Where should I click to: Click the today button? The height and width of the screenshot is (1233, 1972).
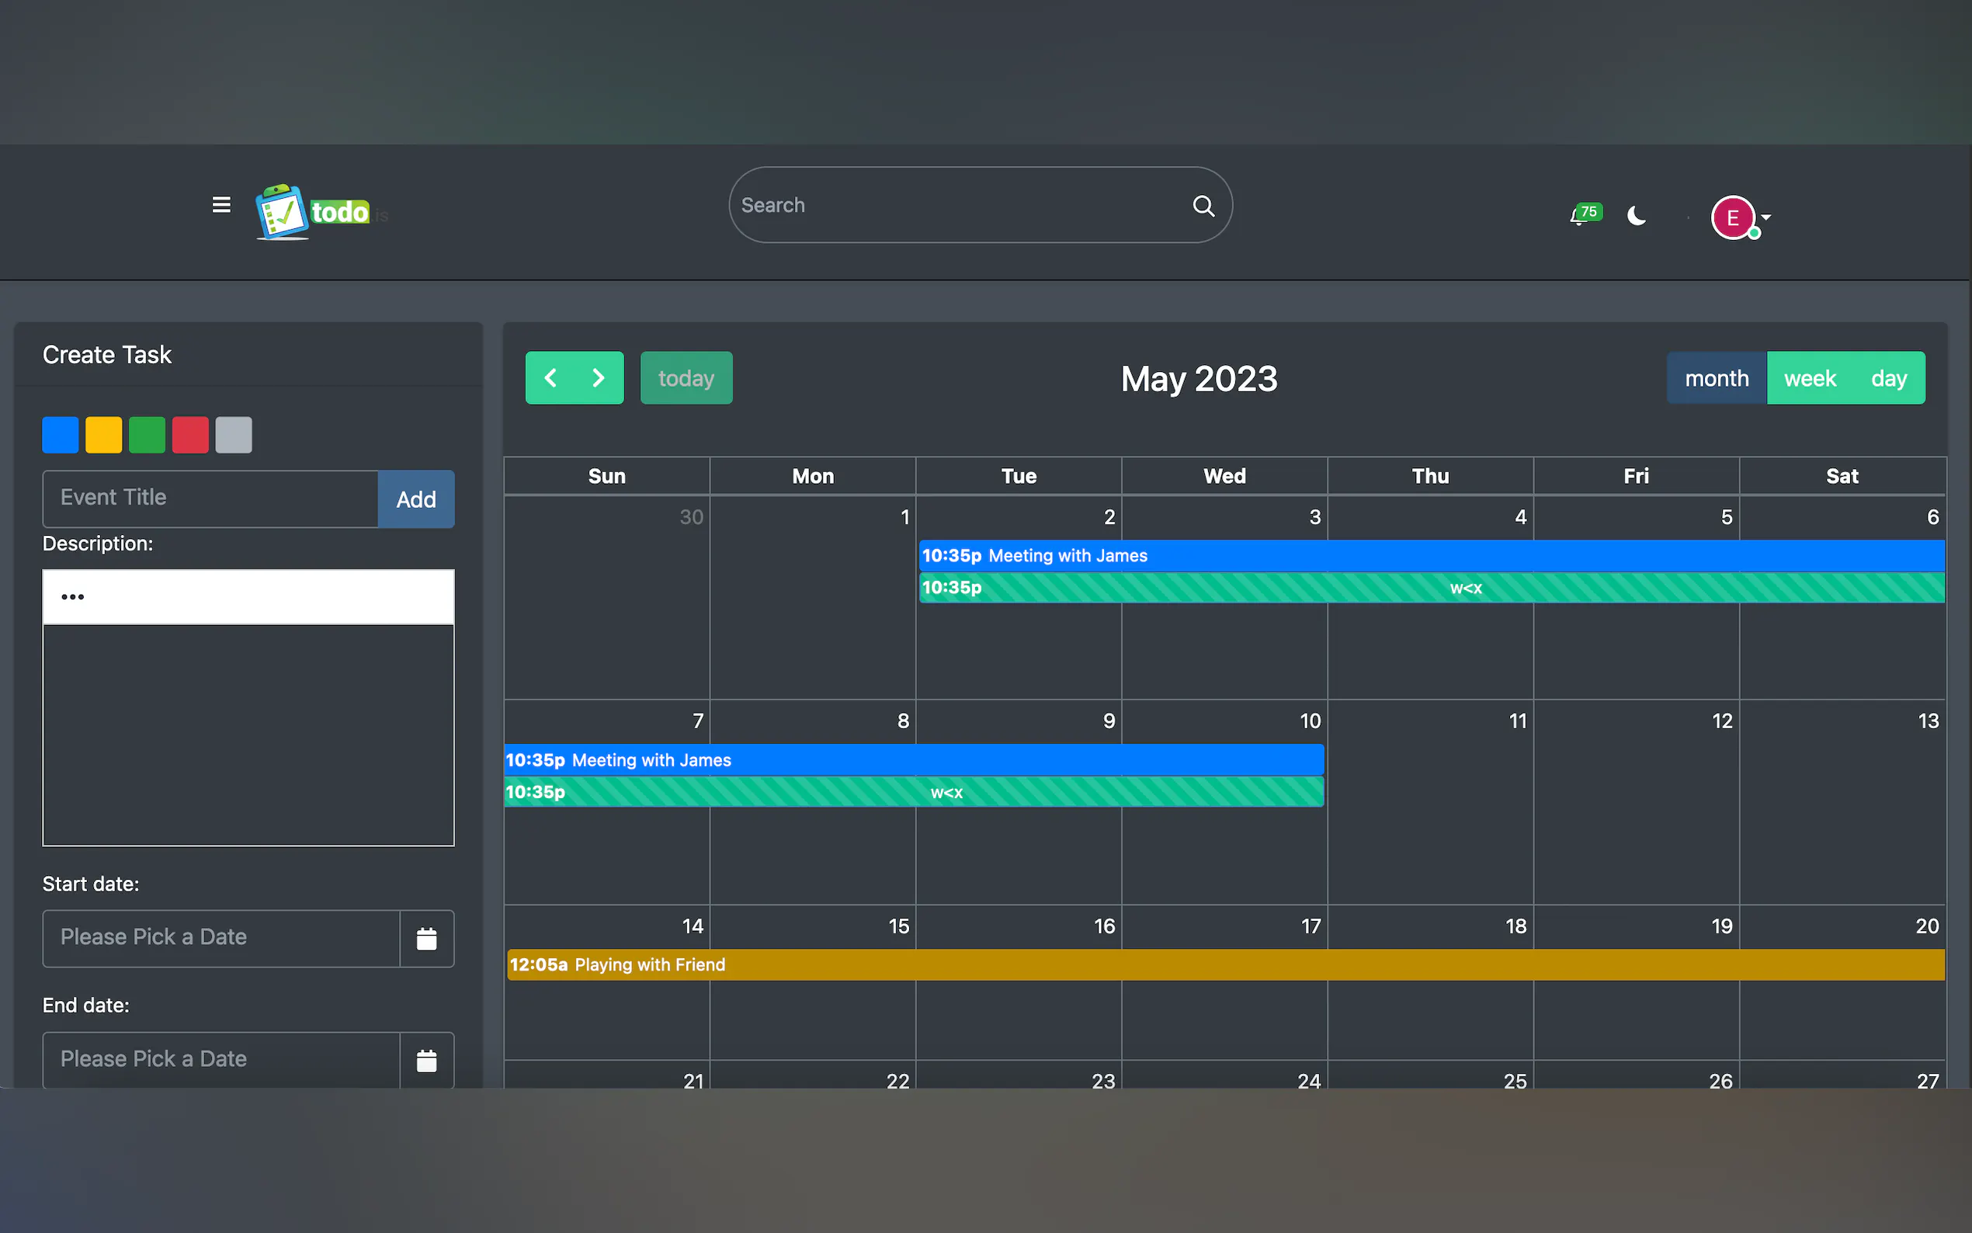(x=686, y=378)
